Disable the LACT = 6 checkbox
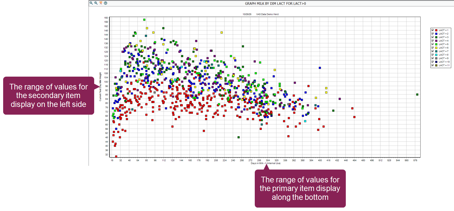 (x=433, y=48)
